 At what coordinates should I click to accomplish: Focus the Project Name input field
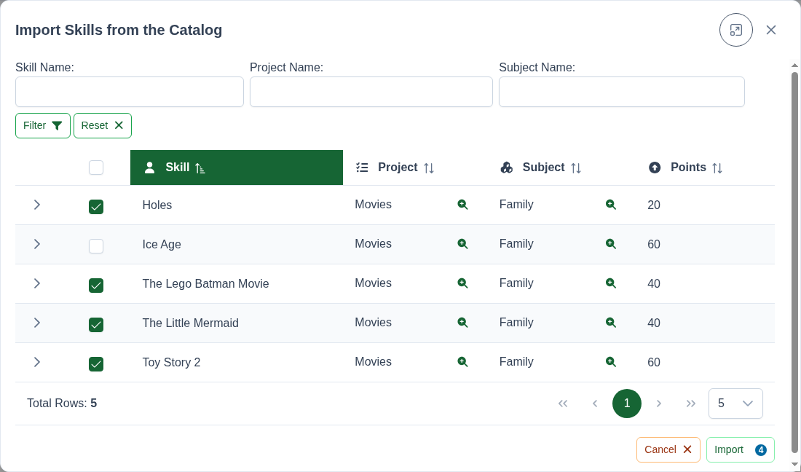click(x=371, y=92)
